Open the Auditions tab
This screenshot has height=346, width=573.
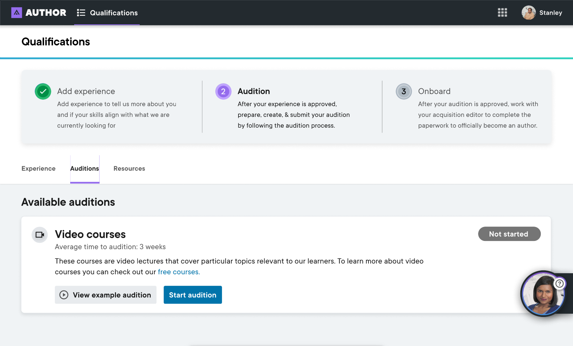85,169
